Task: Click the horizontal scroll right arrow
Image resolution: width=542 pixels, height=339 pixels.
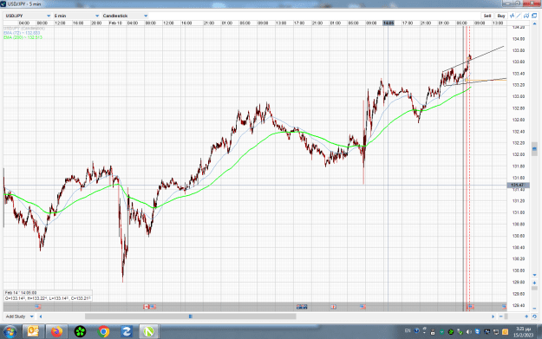Action: 493,316
